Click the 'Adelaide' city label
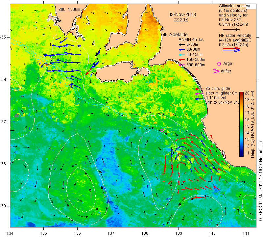 pyautogui.click(x=178, y=35)
